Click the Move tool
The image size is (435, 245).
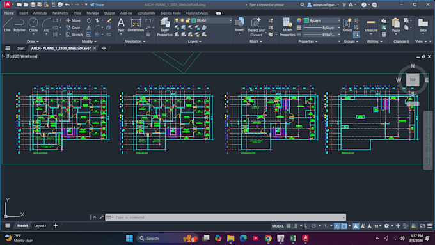[x=73, y=20]
